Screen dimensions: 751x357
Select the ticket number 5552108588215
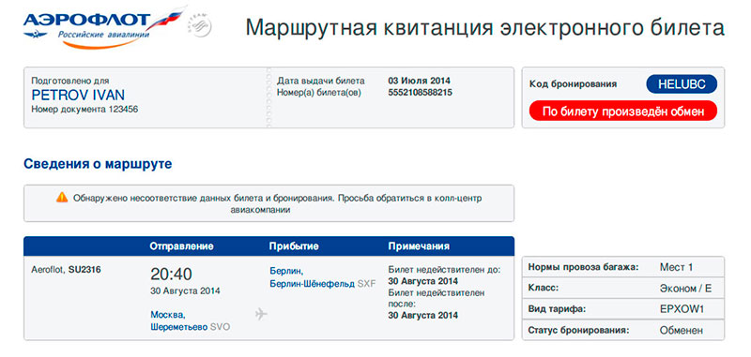click(420, 92)
